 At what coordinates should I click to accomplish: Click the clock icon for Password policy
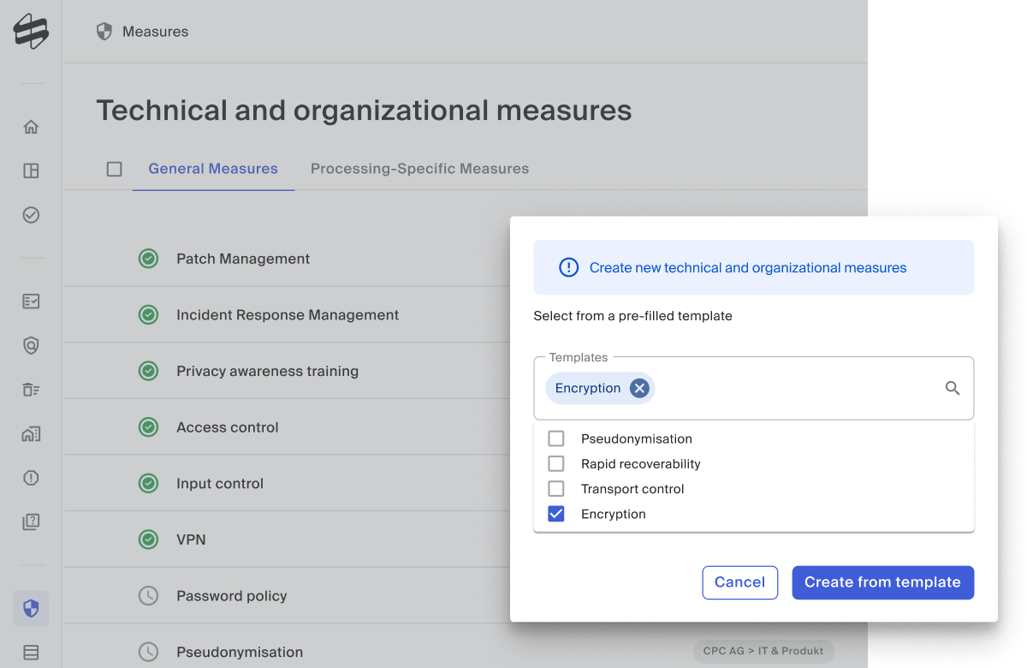coord(149,595)
